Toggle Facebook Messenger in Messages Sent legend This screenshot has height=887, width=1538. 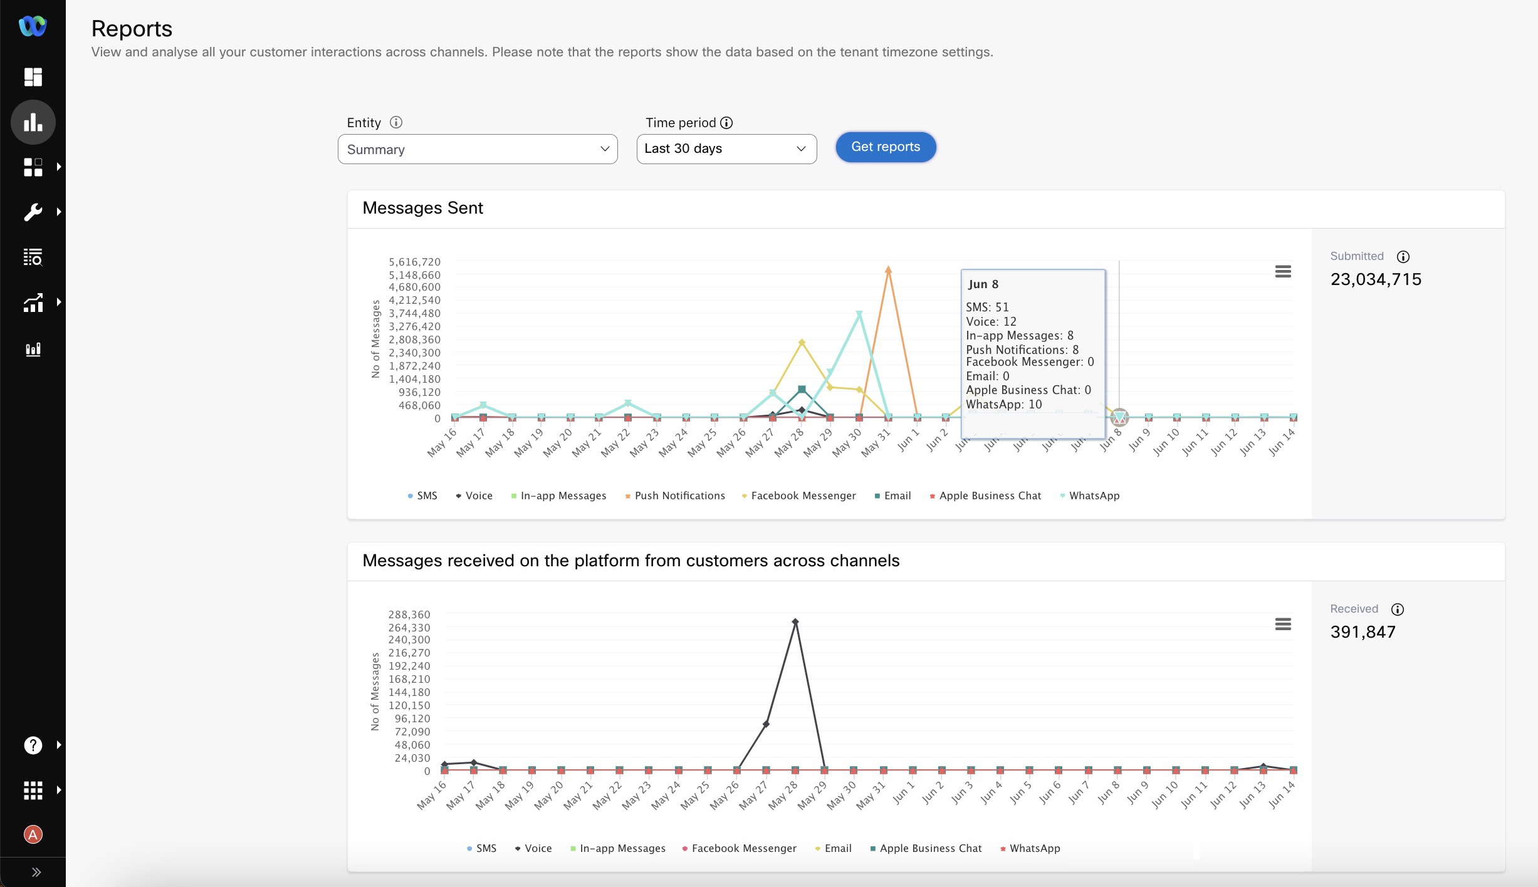click(798, 495)
